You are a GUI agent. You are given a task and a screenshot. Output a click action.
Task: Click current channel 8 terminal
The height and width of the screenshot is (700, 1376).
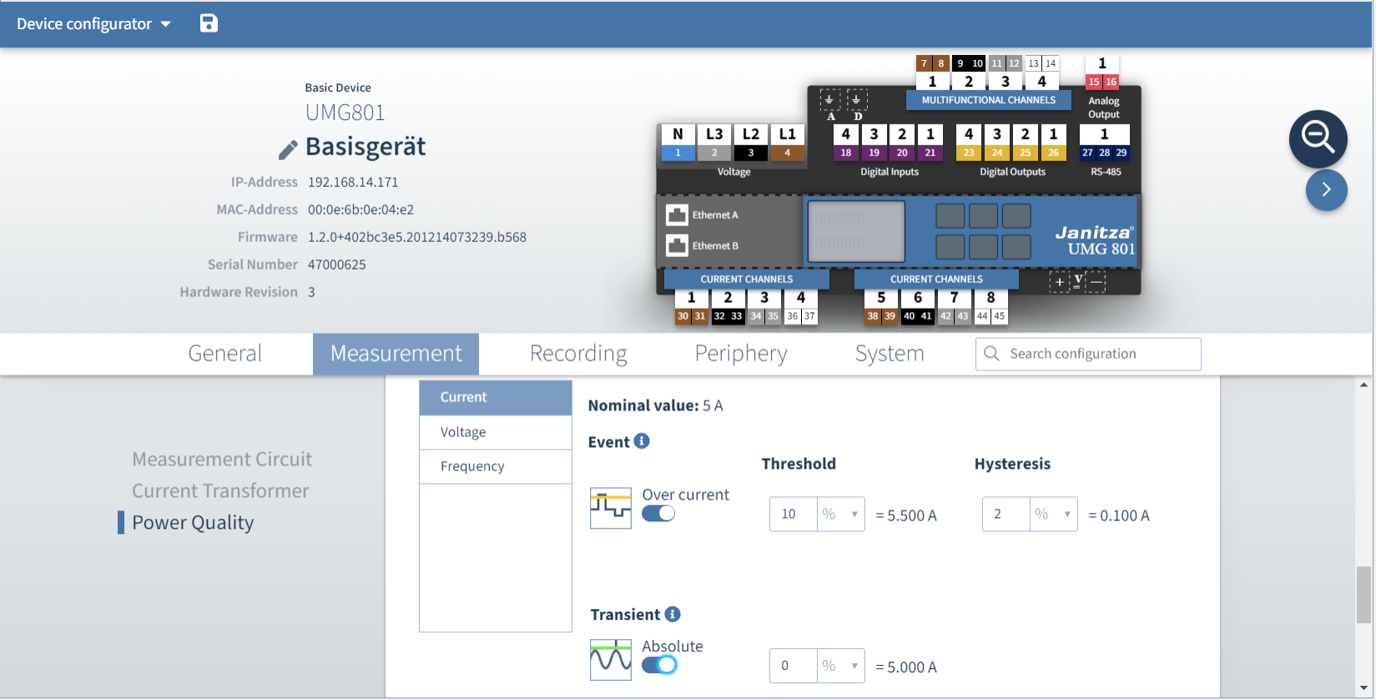pos(990,306)
